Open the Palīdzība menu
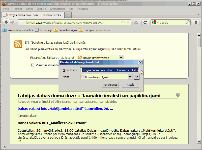 click(x=82, y=9)
